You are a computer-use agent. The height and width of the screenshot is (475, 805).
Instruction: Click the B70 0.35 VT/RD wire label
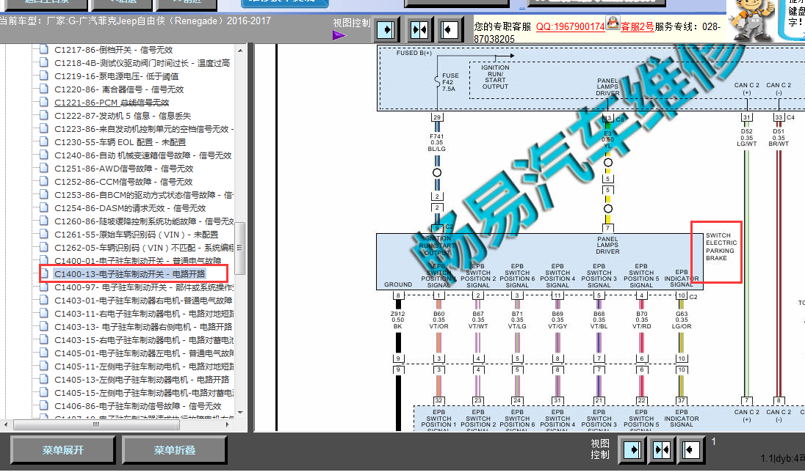click(642, 320)
